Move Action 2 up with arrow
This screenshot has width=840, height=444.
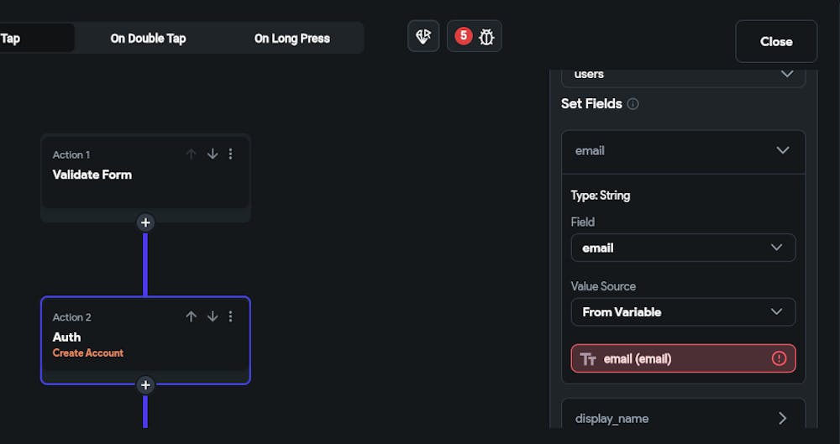(x=191, y=316)
